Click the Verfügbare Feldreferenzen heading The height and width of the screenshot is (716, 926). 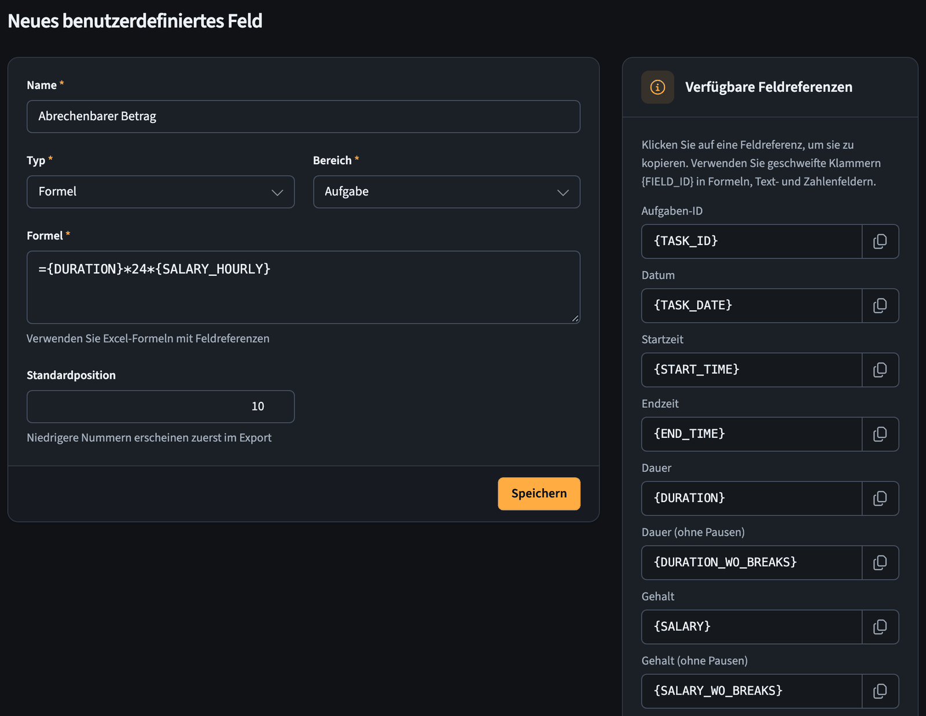(769, 87)
